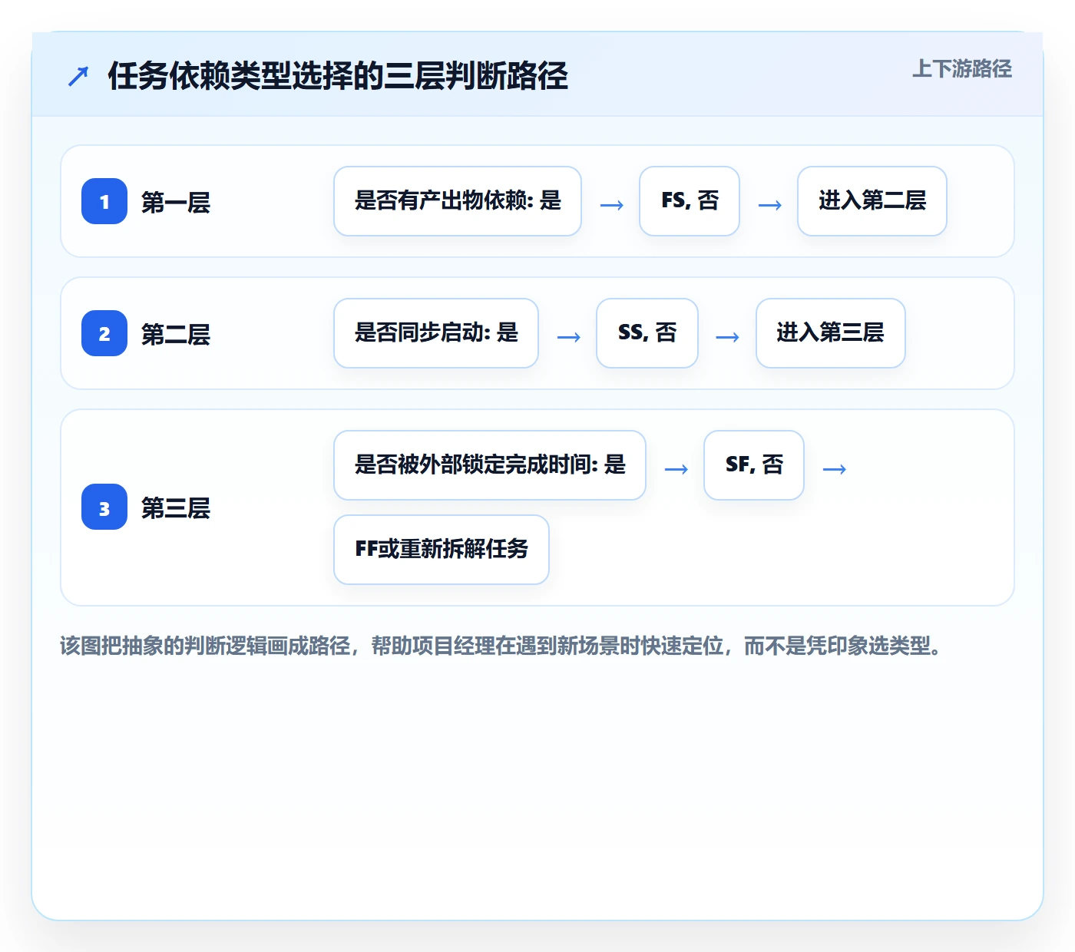Click the 是否被外部锁定完成时间: 是 chip

click(490, 465)
